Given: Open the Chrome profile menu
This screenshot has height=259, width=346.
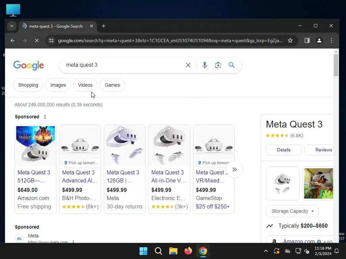Looking at the screenshot, I should point(319,40).
